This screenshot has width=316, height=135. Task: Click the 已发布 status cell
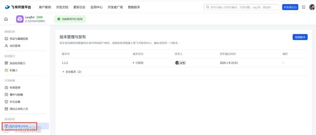(138, 63)
